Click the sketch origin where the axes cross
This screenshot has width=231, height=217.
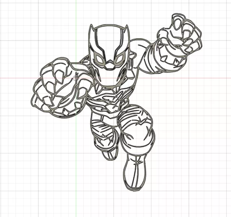click(x=76, y=78)
